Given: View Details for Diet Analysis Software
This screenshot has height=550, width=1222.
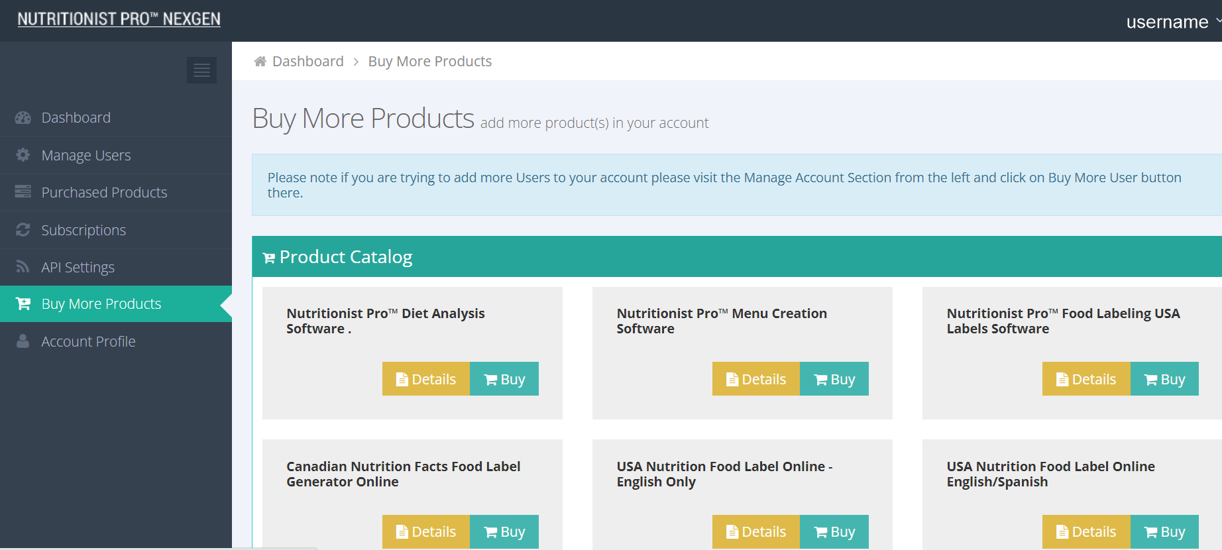Looking at the screenshot, I should coord(426,379).
